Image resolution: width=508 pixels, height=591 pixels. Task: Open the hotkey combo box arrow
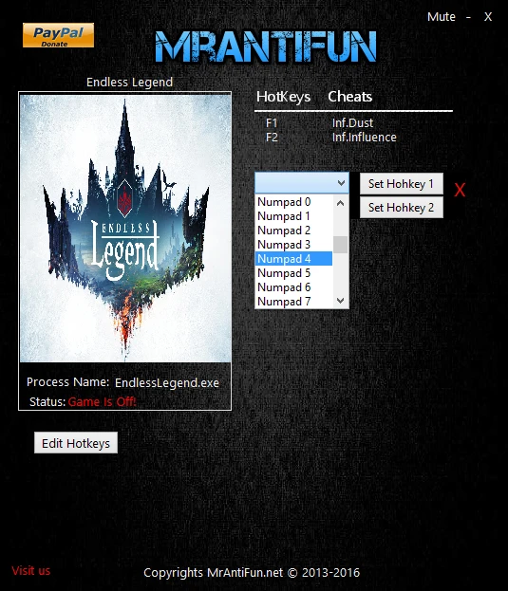(341, 183)
